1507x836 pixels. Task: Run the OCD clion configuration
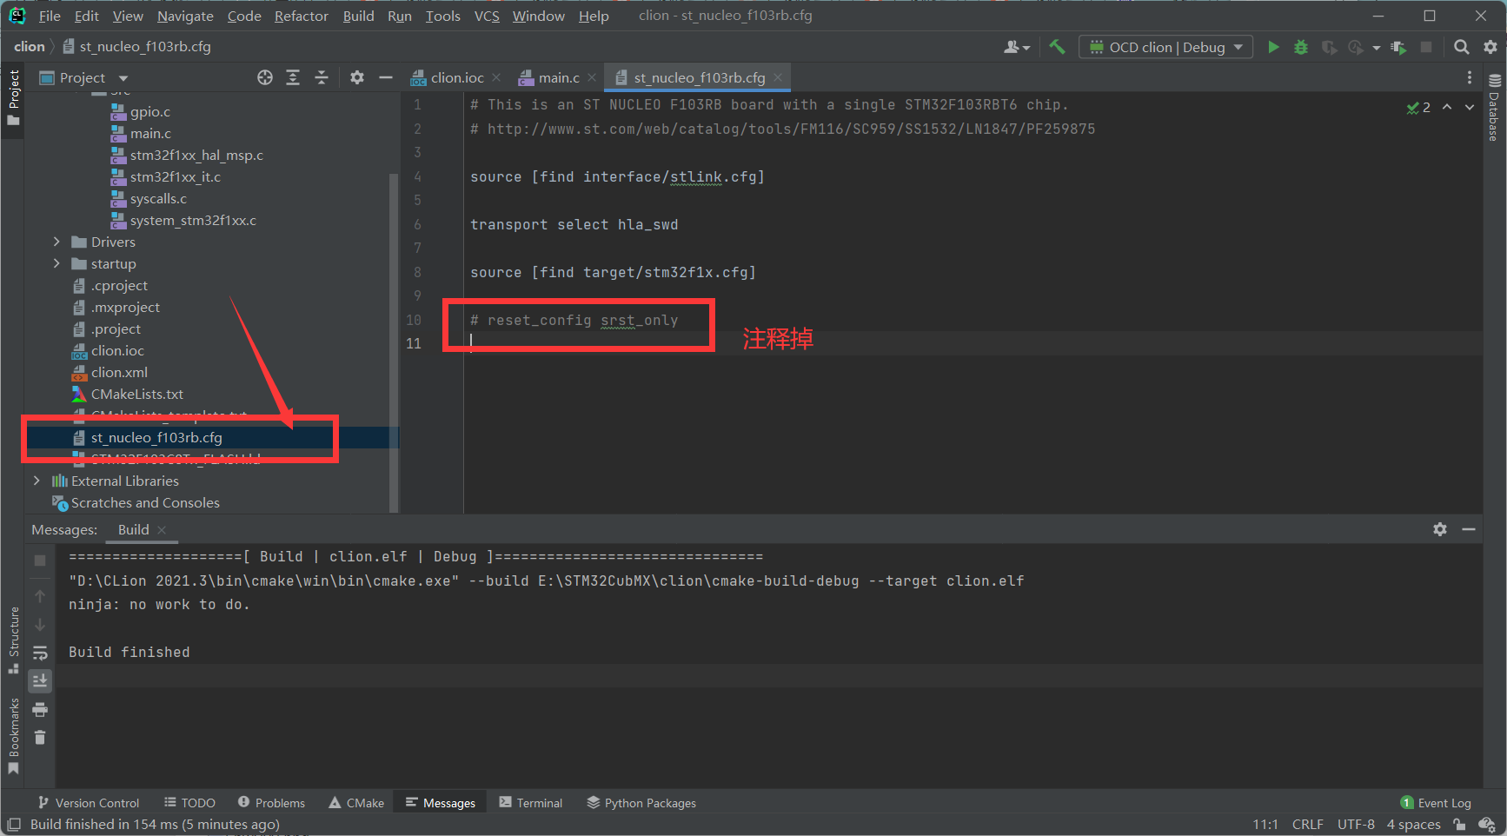coord(1273,47)
